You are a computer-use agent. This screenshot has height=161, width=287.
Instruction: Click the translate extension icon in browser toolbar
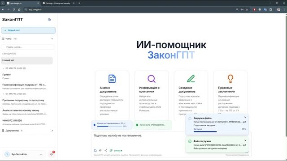[265, 9]
